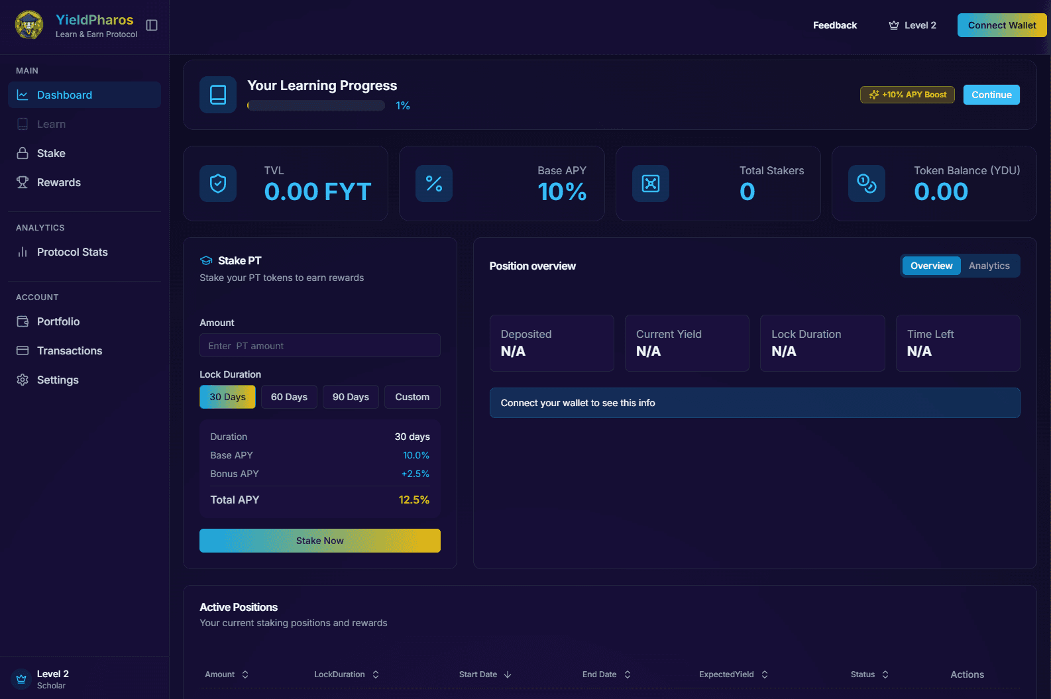Click the Protocol Stats bar chart icon

(x=23, y=252)
